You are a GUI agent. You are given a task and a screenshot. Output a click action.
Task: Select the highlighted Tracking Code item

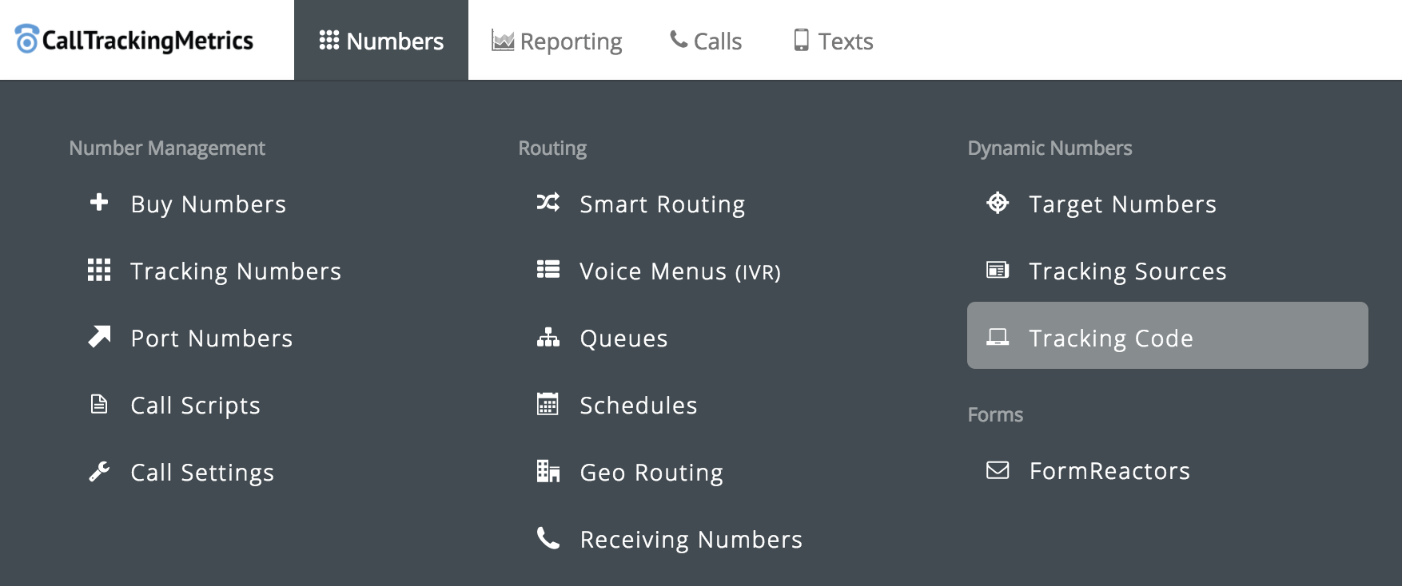tap(1168, 335)
